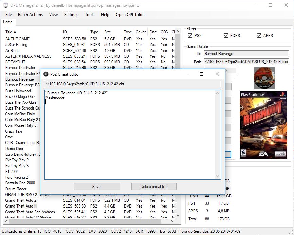Toggle the POPS filter checkbox
This screenshot has height=235, width=294.
click(226, 35)
